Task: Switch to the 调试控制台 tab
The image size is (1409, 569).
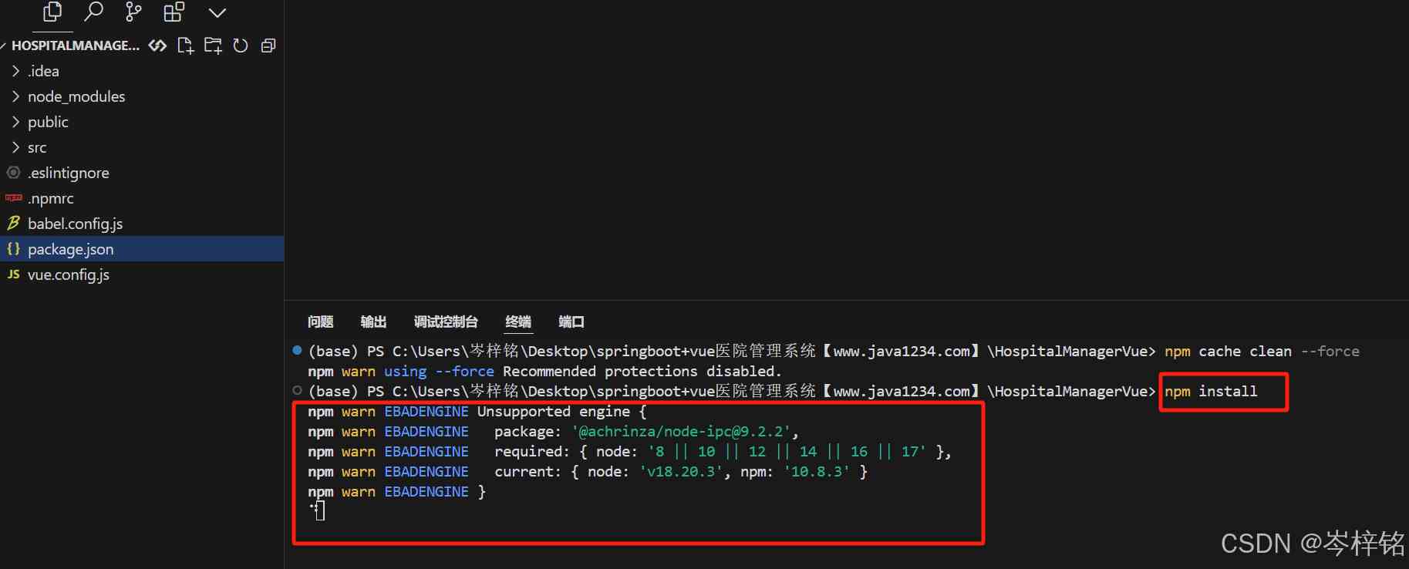Action: click(x=445, y=322)
